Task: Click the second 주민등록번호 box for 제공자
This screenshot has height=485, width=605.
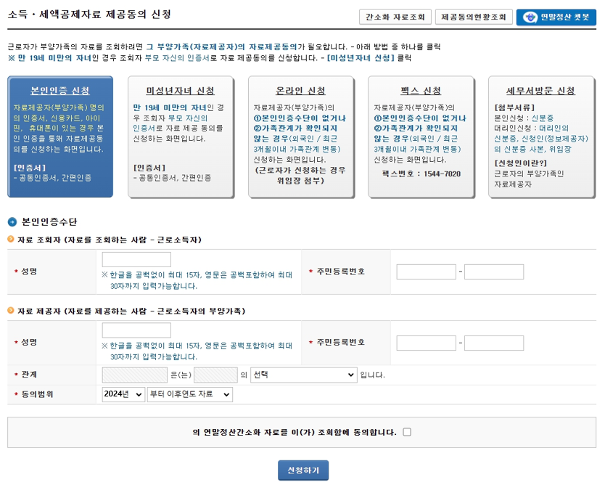Action: tap(494, 343)
